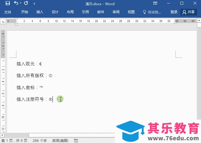Screen dimensions: 201x143
Task: Click the copyright symbol ©
Action: click(51, 76)
